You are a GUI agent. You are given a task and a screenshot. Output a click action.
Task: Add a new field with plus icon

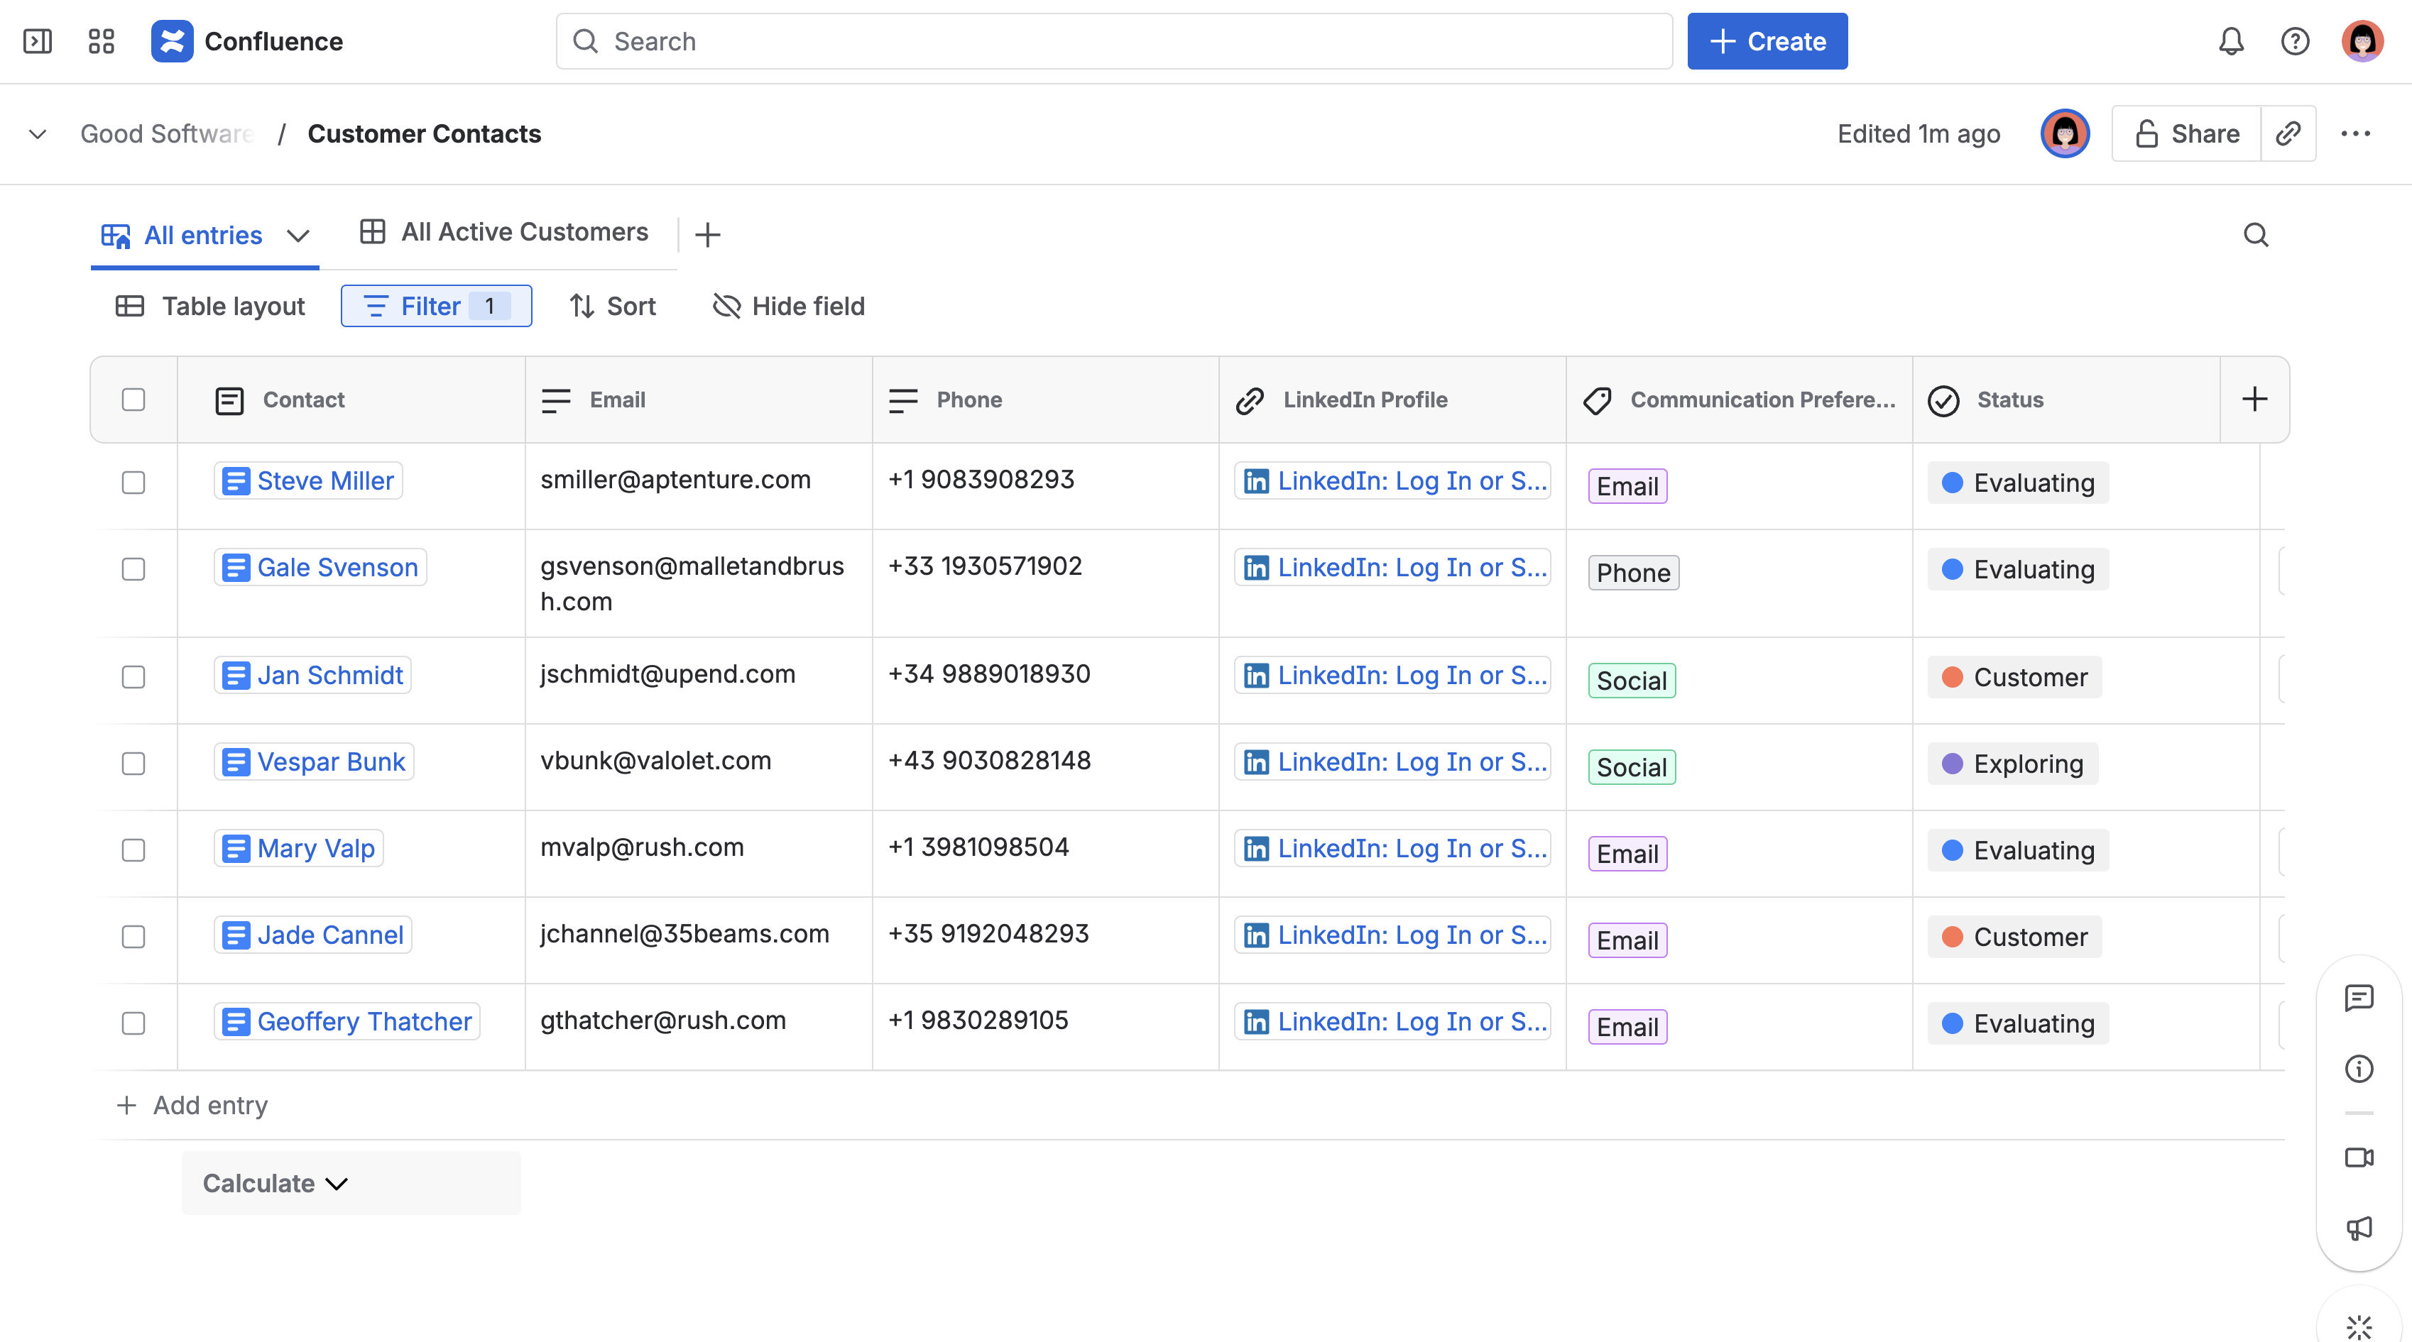[2254, 400]
